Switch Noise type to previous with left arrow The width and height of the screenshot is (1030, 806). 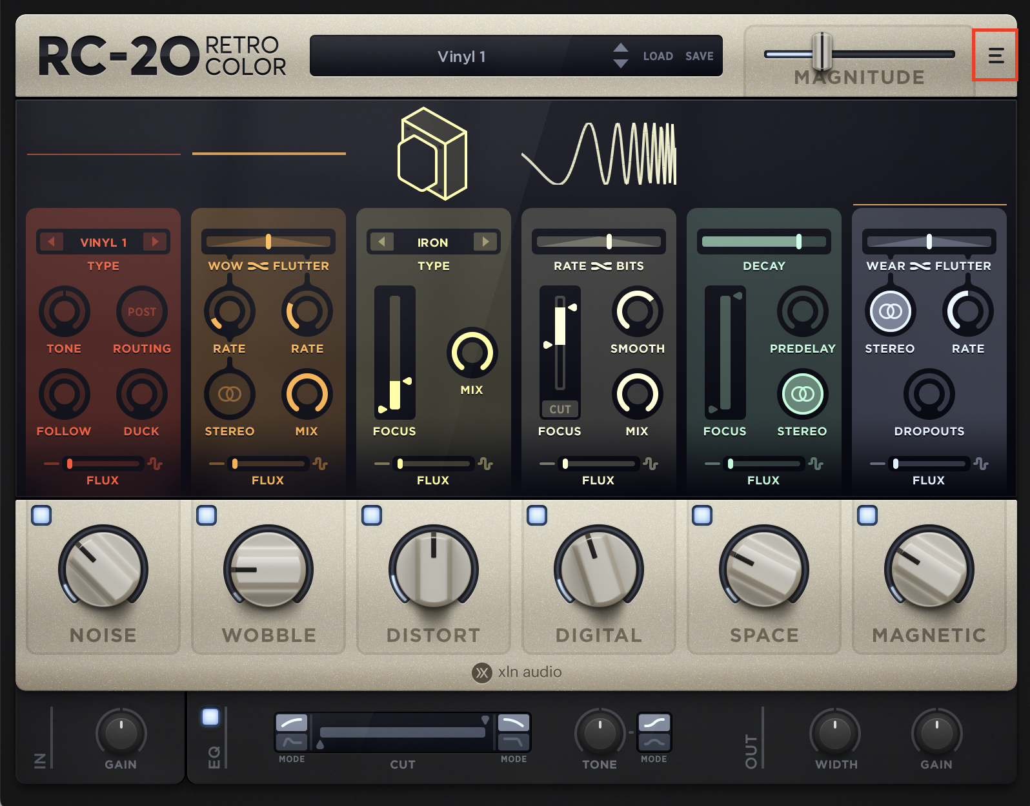click(51, 242)
